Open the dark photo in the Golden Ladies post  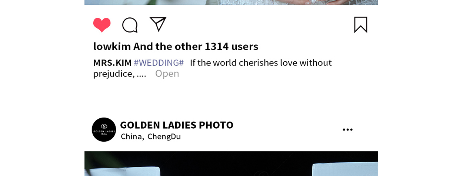click(x=231, y=163)
